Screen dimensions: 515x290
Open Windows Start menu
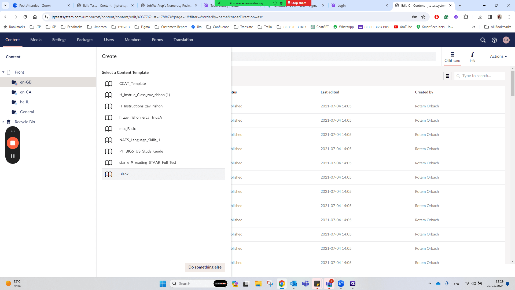coord(163,284)
